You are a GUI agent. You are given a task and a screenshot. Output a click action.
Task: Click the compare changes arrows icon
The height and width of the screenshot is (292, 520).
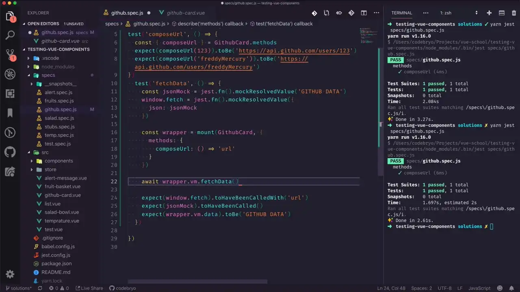point(327,13)
